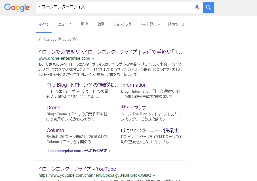Click the snippet under Drone sitelink
Viewport: 257px width, 181px height.
pyautogui.click(x=77, y=116)
